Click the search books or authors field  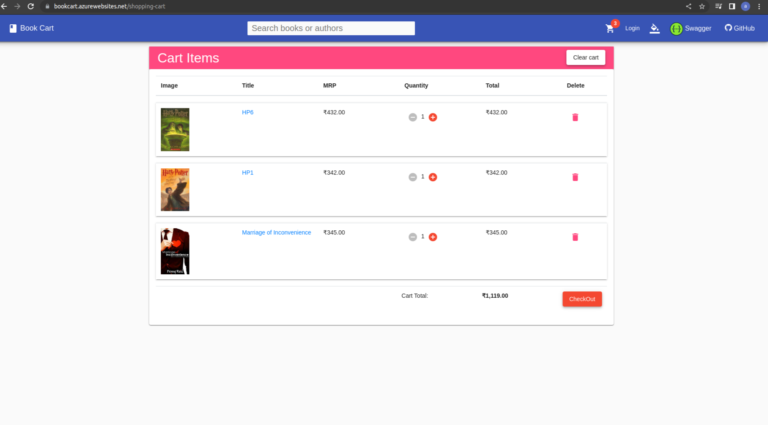click(x=331, y=28)
